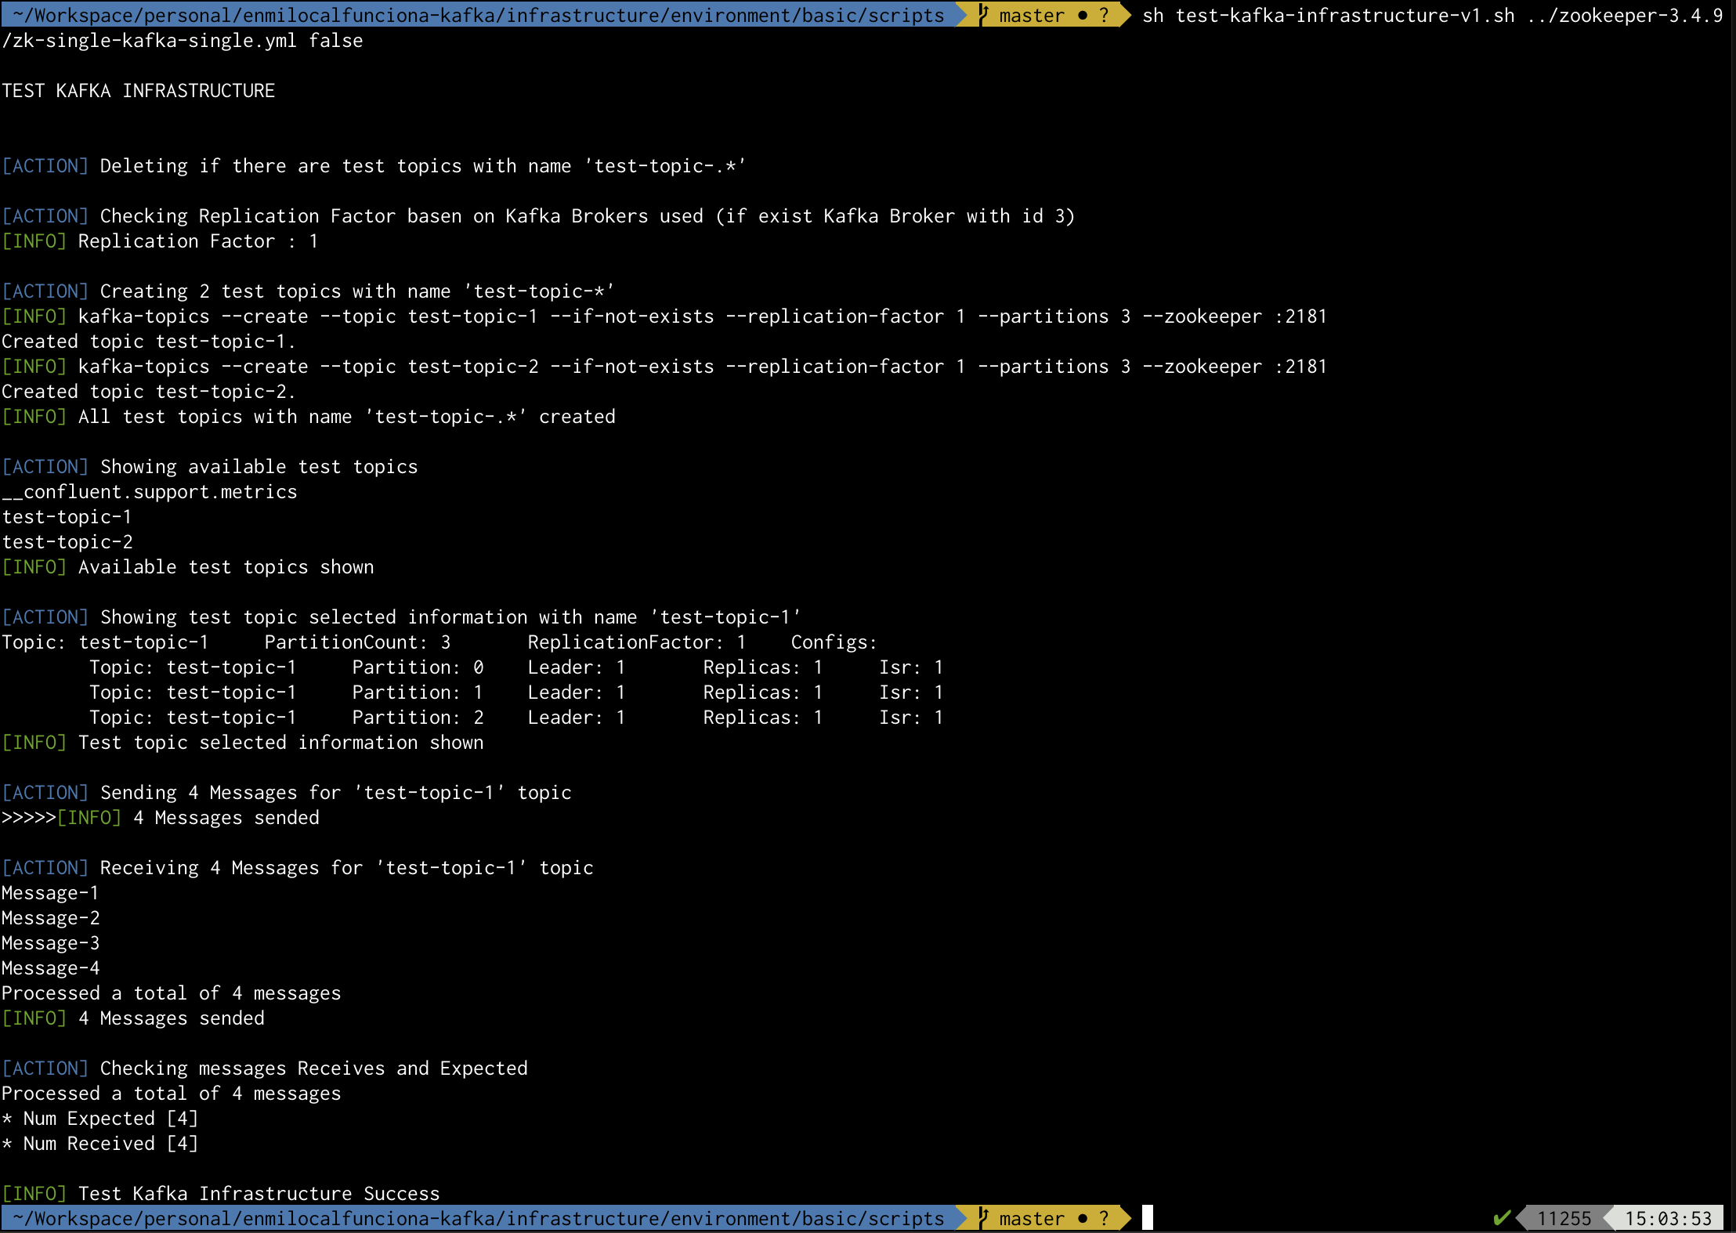Screen dimensions: 1736x1233
Task: Click the git branch icon in top prompt
Action: click(x=984, y=14)
